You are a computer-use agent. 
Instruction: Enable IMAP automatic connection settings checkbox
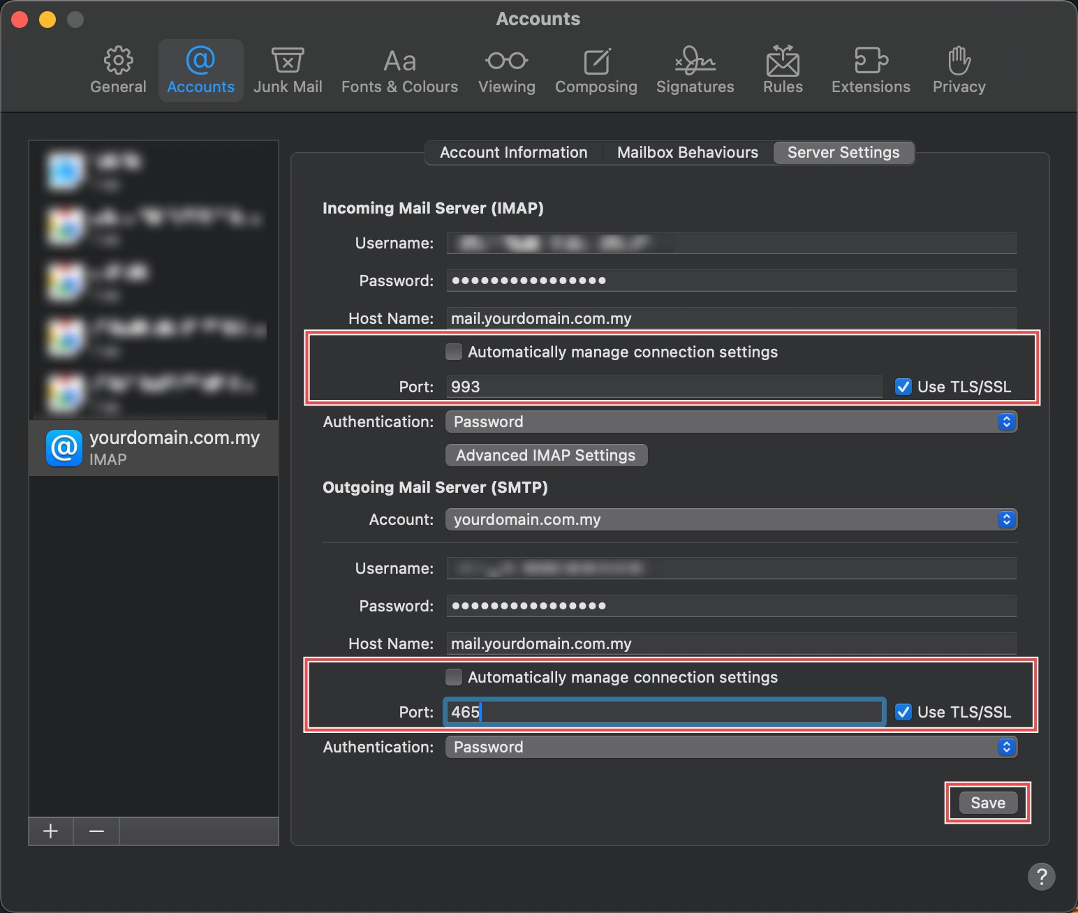pyautogui.click(x=454, y=352)
